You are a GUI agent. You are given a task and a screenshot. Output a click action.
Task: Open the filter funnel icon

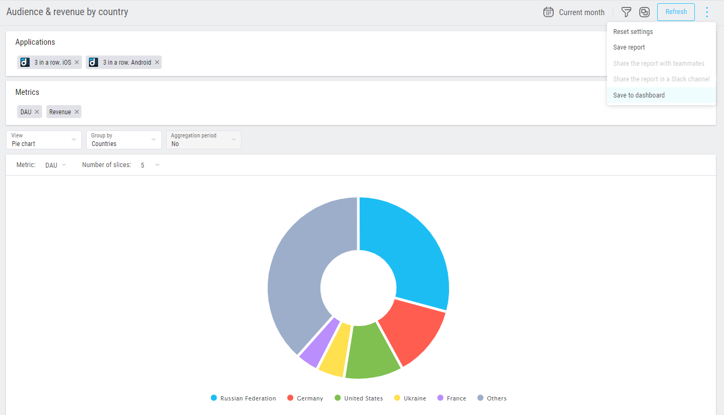626,12
